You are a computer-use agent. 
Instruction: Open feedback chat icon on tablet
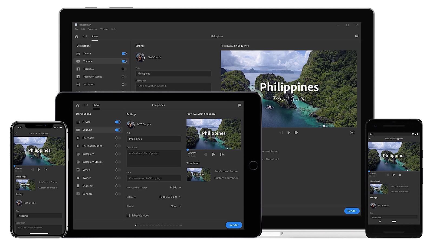click(x=240, y=105)
